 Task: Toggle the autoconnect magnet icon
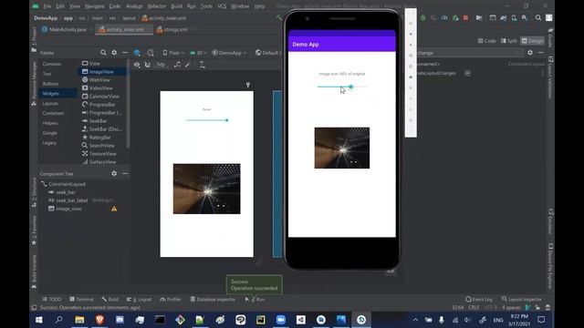coord(148,65)
